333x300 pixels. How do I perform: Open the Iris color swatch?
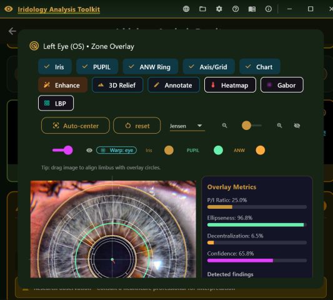169,150
